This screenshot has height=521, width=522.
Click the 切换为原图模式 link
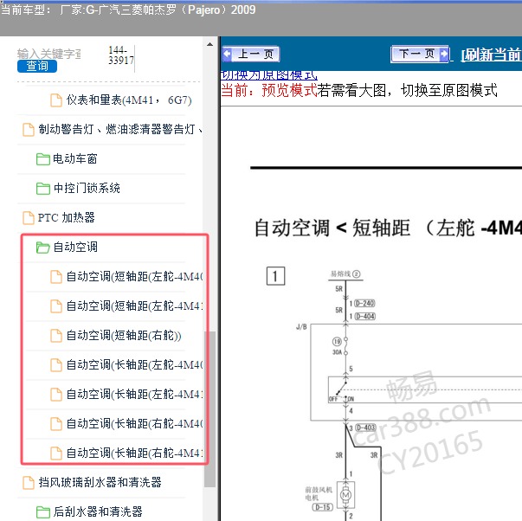(x=269, y=75)
